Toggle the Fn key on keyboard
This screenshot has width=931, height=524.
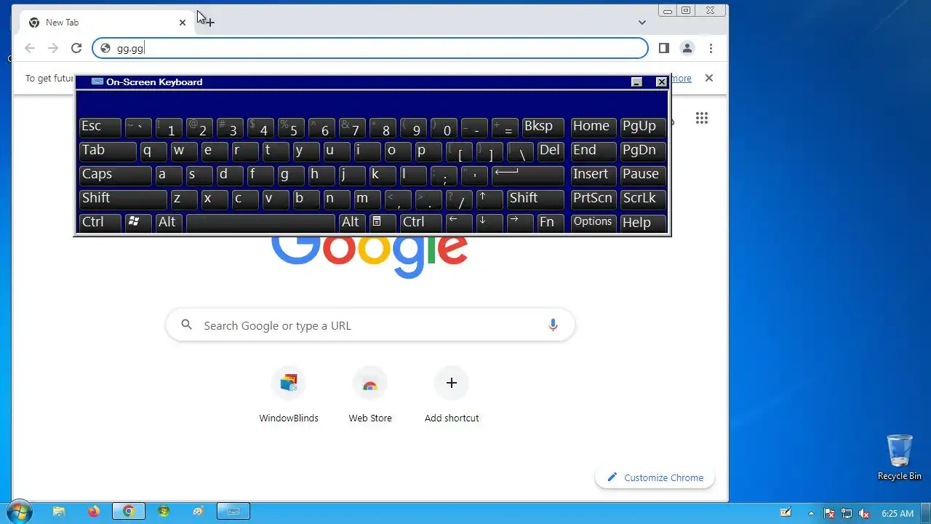(x=551, y=223)
